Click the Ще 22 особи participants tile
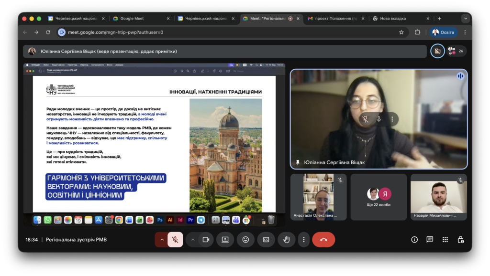Screen dimensions: 490x276 (379, 197)
